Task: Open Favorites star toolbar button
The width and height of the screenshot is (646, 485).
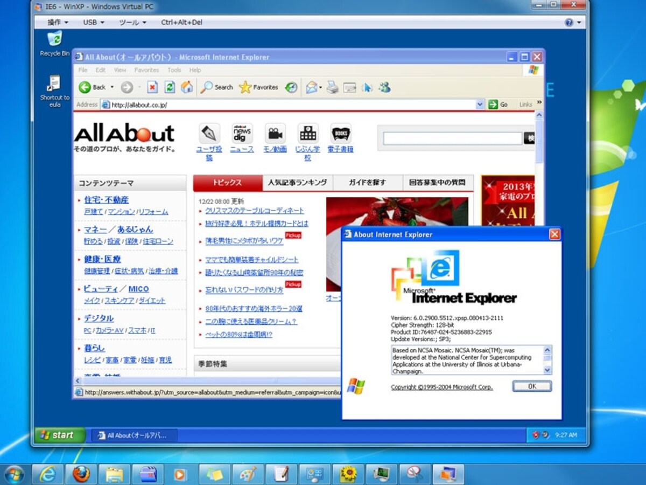Action: point(258,87)
